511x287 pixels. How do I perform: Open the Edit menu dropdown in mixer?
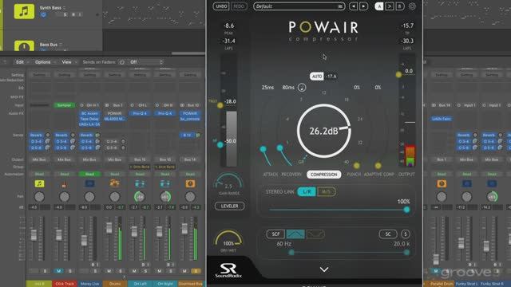[22, 62]
